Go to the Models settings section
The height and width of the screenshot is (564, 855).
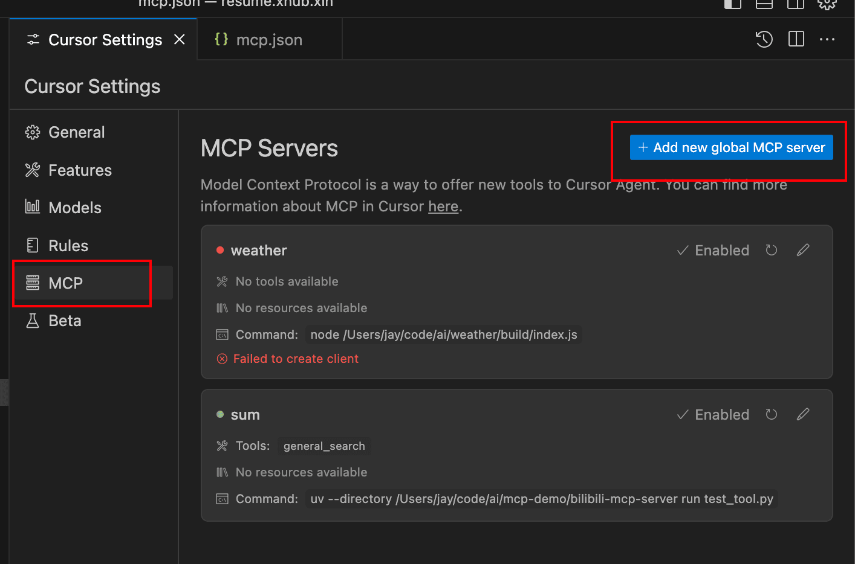click(74, 208)
